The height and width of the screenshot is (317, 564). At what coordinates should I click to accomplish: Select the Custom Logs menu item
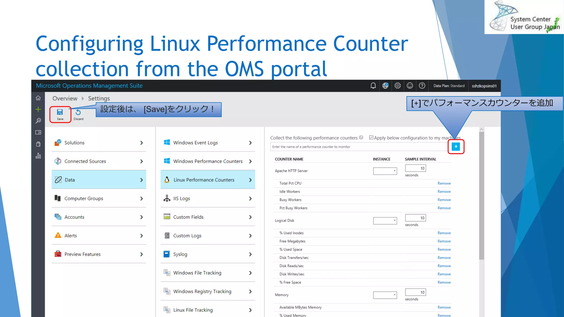208,236
